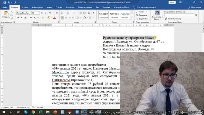Click the Вход sign-in button
The height and width of the screenshot is (115, 204).
(x=172, y=2)
